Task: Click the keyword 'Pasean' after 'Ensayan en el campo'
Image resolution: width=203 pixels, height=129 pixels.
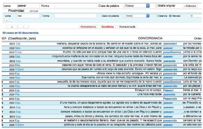Action: (x=168, y=90)
